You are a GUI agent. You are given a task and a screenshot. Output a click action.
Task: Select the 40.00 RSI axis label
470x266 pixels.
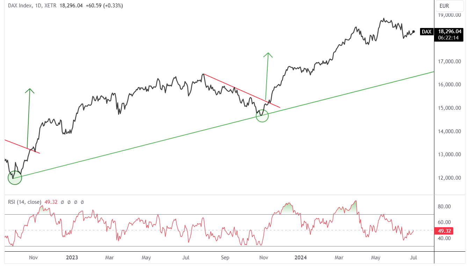(x=444, y=238)
